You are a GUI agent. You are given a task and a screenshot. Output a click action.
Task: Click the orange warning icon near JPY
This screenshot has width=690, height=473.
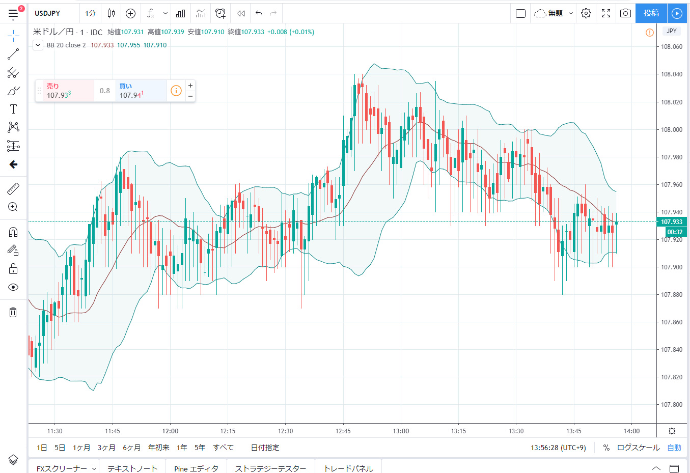[x=650, y=33]
